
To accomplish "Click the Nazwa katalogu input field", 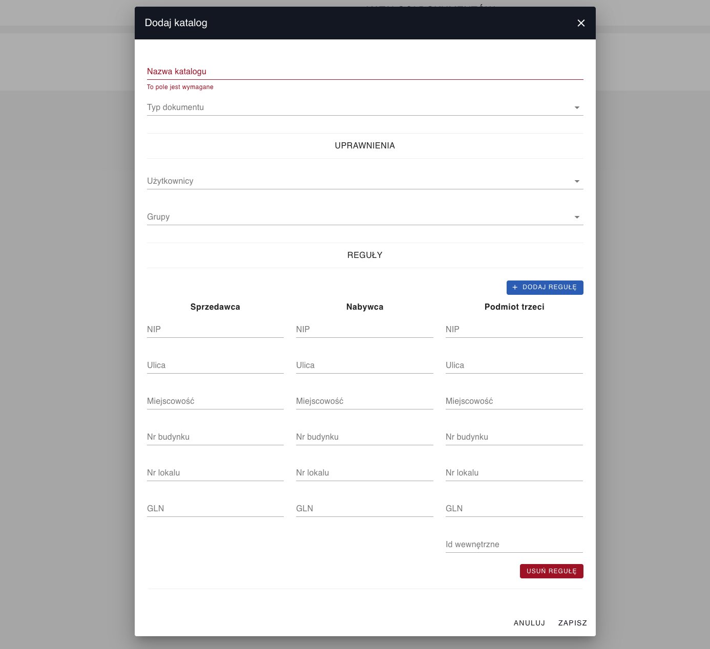I will tap(365, 72).
